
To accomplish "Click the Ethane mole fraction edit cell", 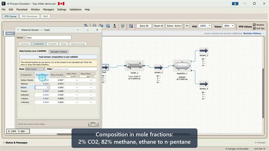I will point(42,88).
